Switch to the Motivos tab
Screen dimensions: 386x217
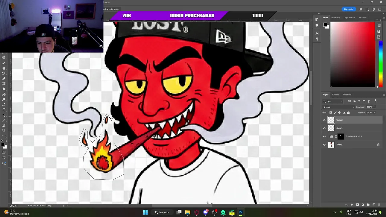pyautogui.click(x=362, y=17)
